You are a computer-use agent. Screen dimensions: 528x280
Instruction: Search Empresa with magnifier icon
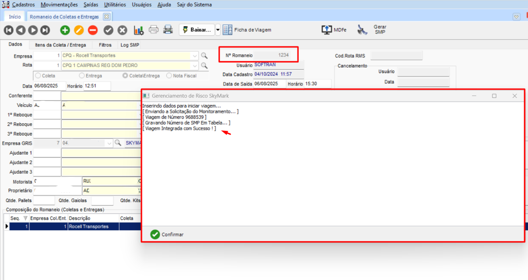click(x=204, y=56)
